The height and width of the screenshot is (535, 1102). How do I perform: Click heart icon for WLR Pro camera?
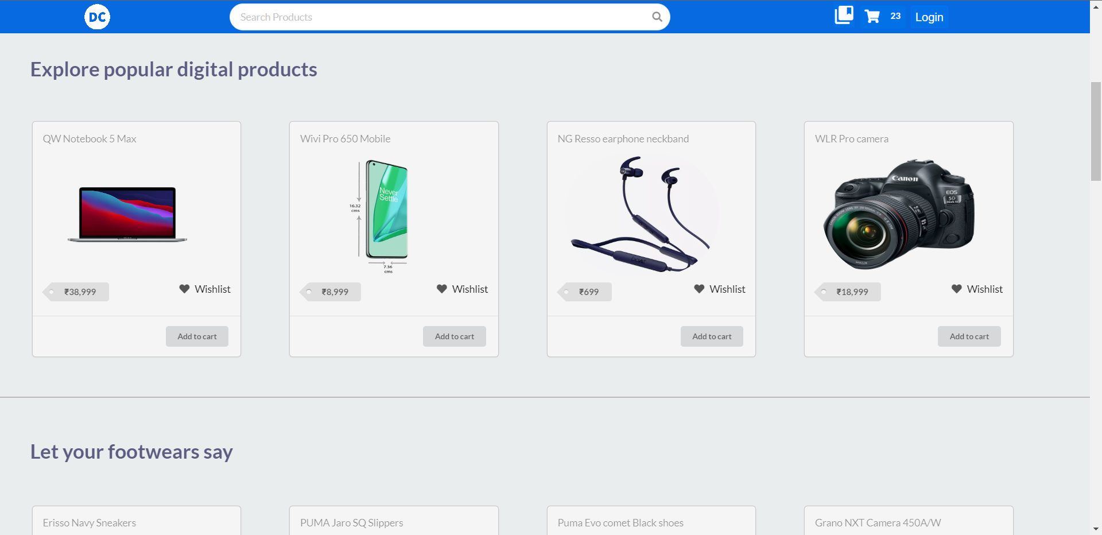point(957,289)
